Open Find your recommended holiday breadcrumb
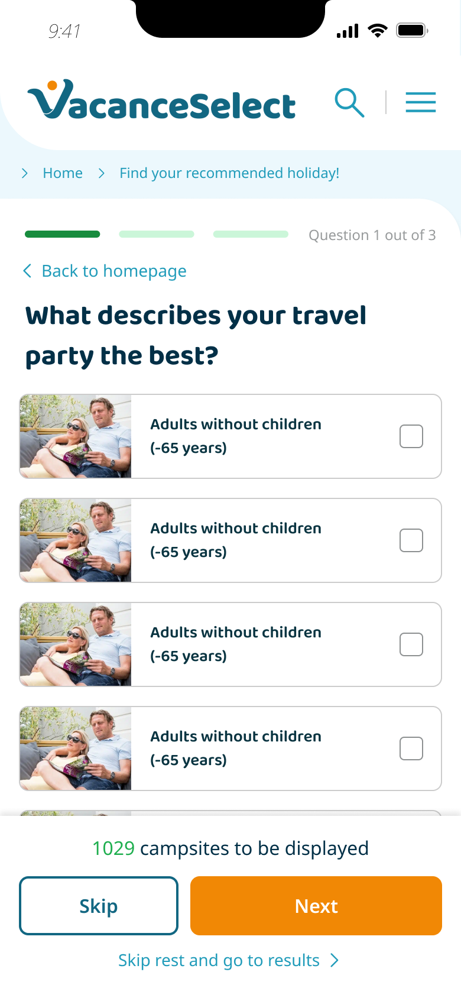This screenshot has height=998, width=461. click(229, 173)
